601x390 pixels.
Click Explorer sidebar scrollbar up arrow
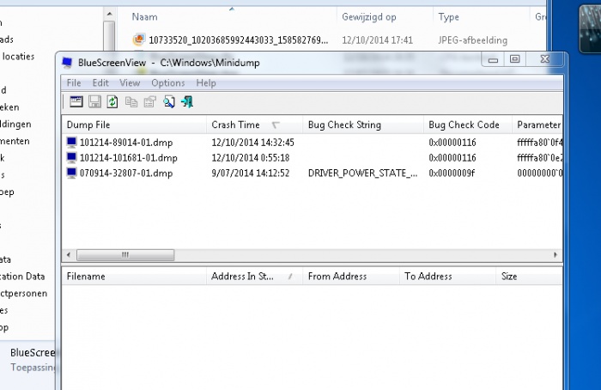(x=109, y=15)
